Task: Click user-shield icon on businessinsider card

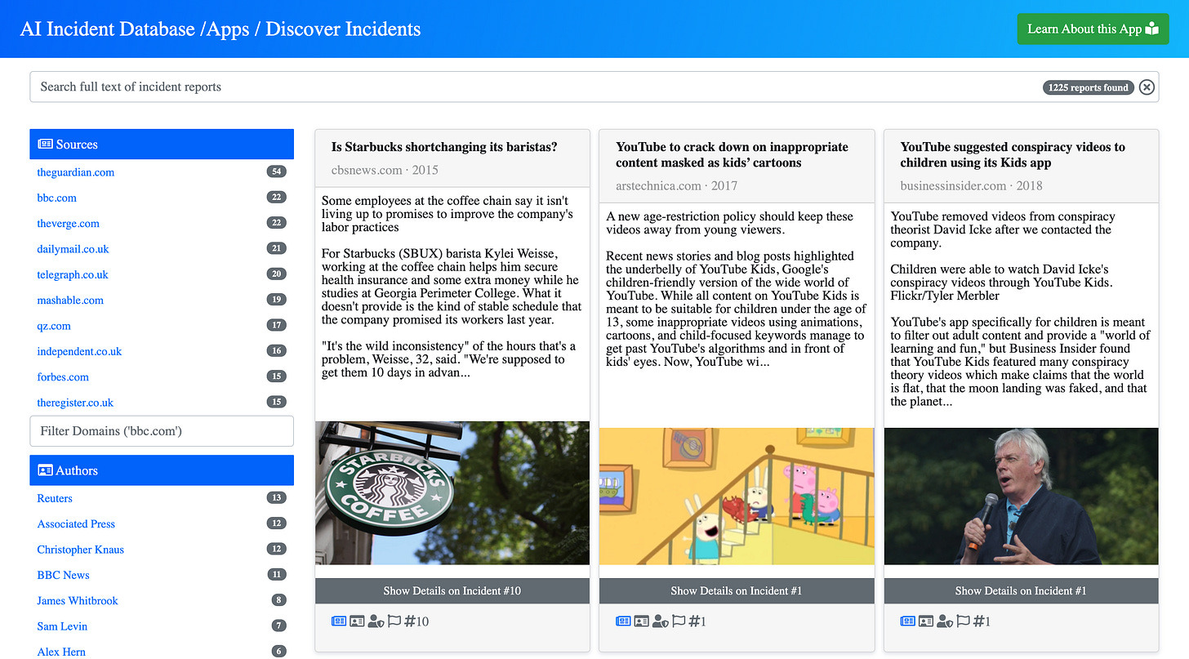Action: (944, 621)
